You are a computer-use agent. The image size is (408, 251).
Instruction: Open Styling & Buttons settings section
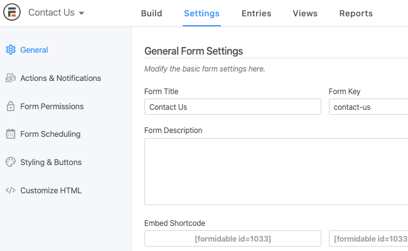click(51, 163)
